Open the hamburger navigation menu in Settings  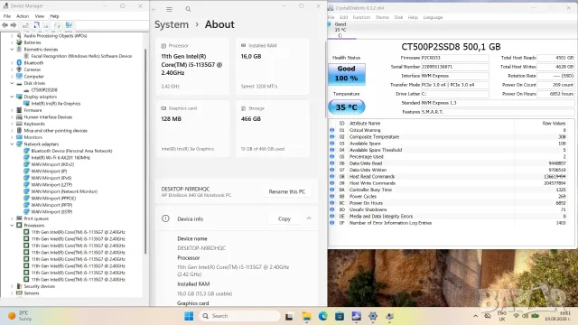tap(169, 9)
